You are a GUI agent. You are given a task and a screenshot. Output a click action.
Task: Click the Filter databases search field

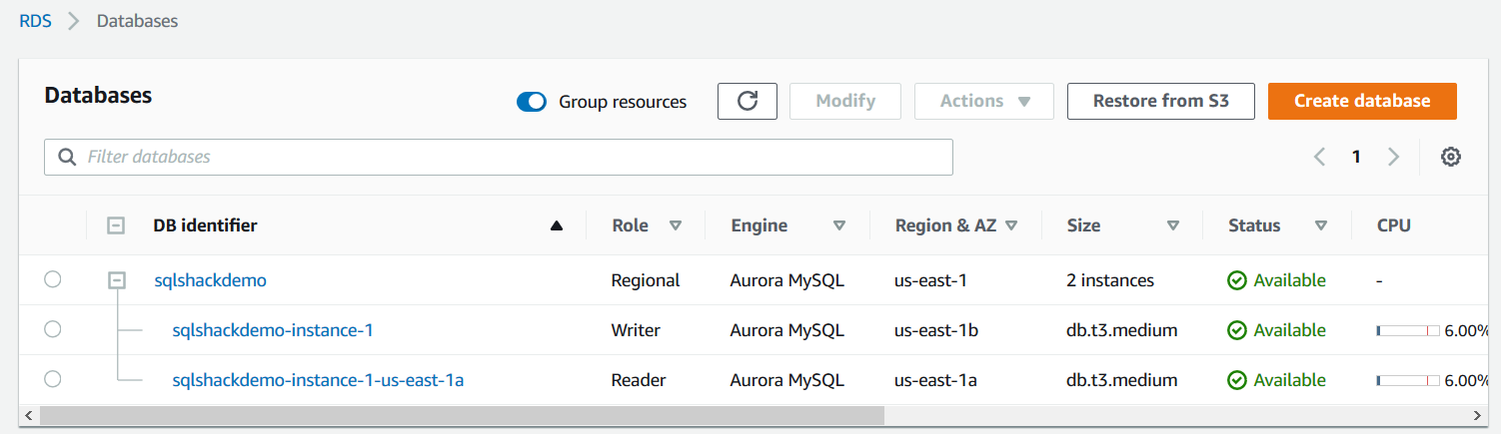510,157
